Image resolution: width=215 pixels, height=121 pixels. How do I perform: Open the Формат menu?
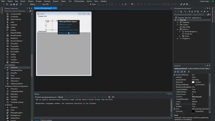(x=56, y=1)
